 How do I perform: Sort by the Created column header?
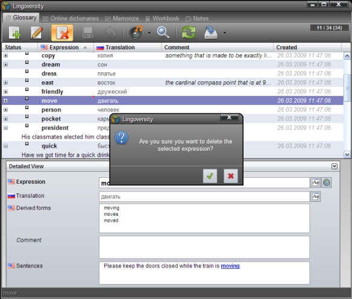coord(307,48)
